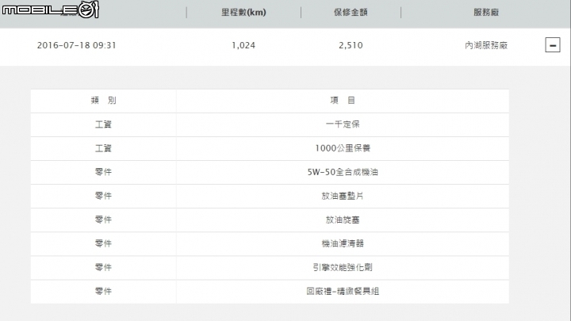Select the 一千定保 item row

coord(270,125)
